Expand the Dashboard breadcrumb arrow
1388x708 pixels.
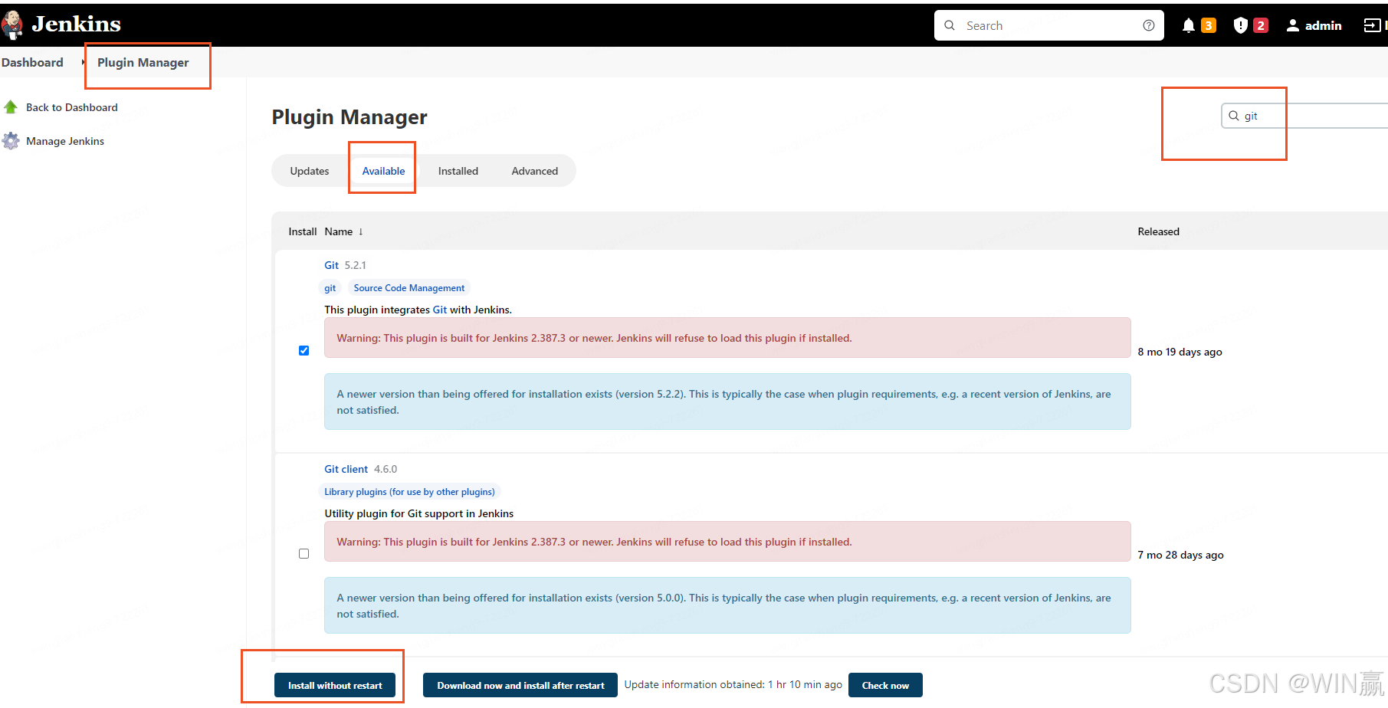point(83,62)
